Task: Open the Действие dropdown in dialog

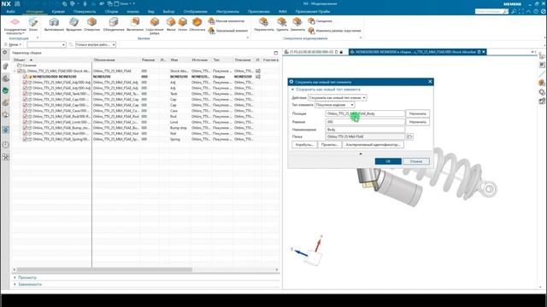Action: click(x=337, y=98)
